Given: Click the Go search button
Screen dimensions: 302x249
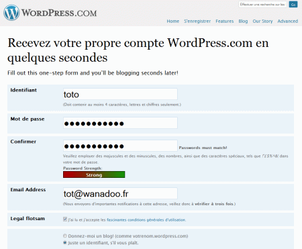Looking at the screenshot, I should coord(293,4).
